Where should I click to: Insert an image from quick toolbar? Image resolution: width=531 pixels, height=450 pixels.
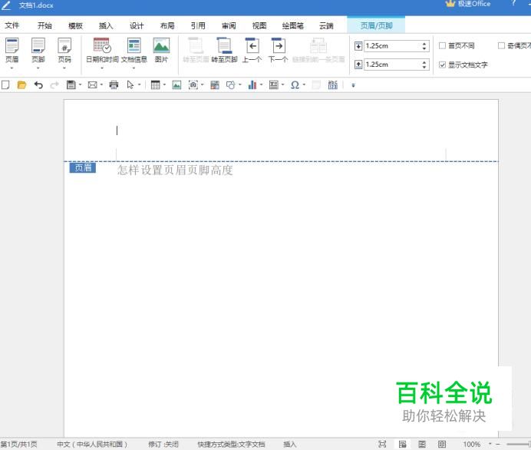[176, 84]
